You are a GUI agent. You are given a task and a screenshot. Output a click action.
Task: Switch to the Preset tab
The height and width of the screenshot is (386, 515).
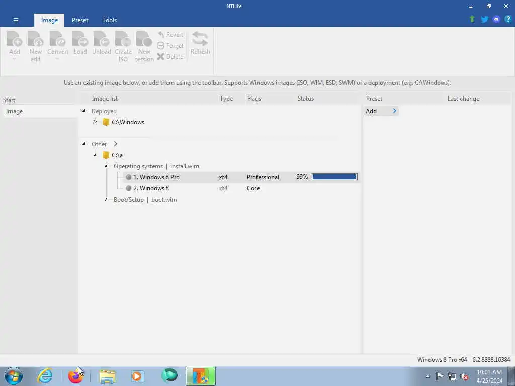pyautogui.click(x=80, y=20)
